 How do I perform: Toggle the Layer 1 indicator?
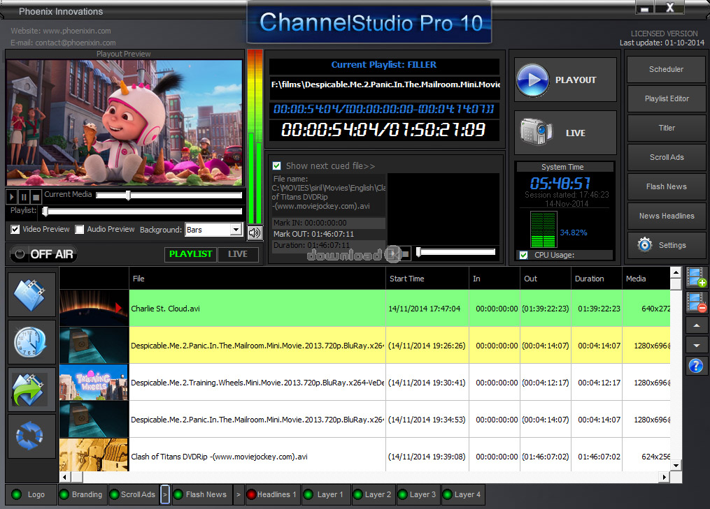point(308,494)
